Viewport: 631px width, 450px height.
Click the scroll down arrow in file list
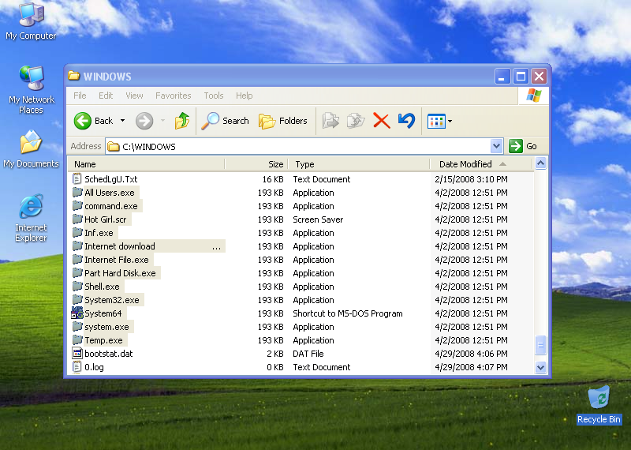[x=540, y=367]
